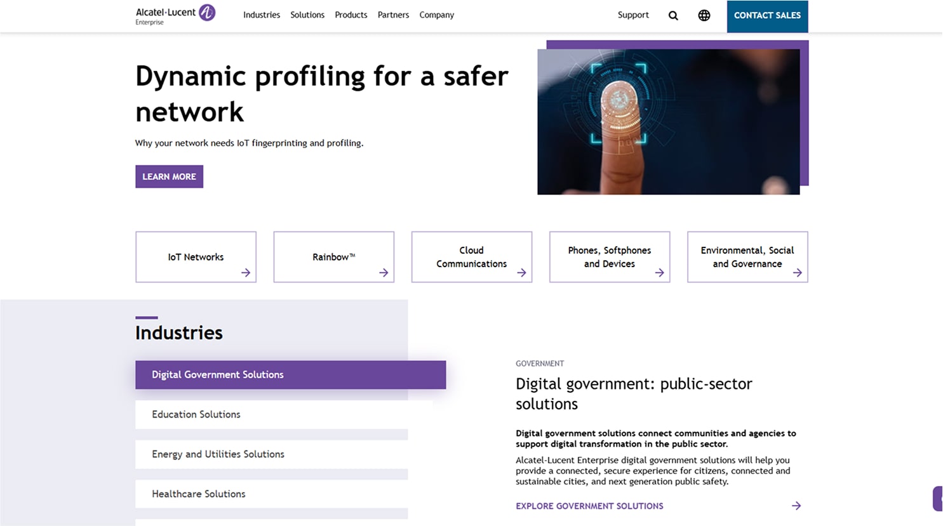Go to the Support page
Screen dimensions: 943x526
point(633,15)
